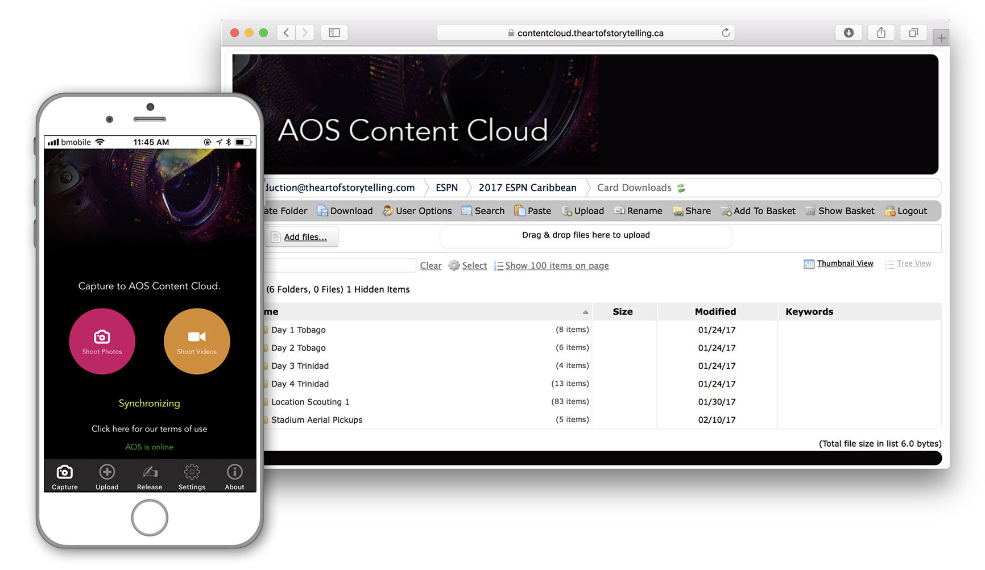Image resolution: width=985 pixels, height=570 pixels.
Task: Tap the Shoot Photos camera button
Action: pyautogui.click(x=102, y=341)
